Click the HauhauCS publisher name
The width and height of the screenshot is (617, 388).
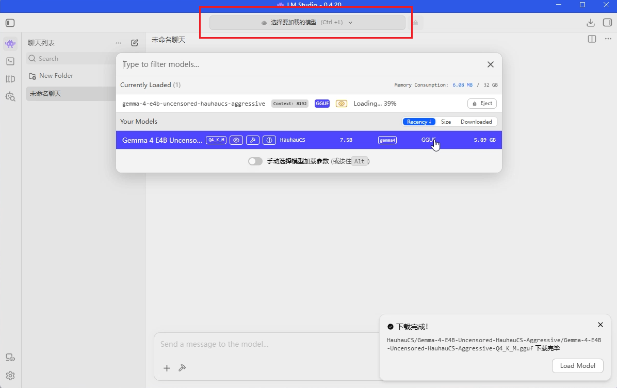coord(293,140)
